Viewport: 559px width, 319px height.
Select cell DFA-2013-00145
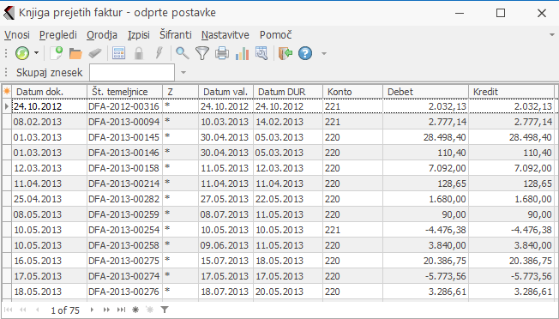point(124,137)
